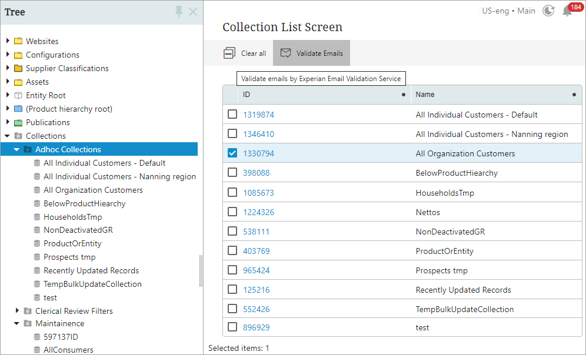Expand the Clerical Review Filters node
Viewport: 586px width, 355px height.
tap(16, 311)
